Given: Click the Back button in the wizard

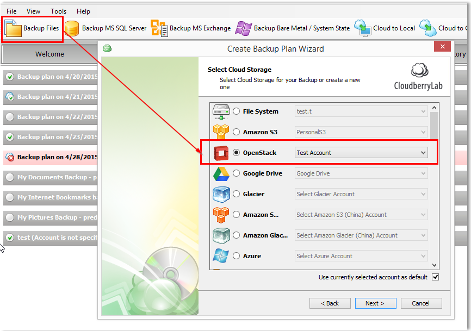Looking at the screenshot, I should 330,303.
